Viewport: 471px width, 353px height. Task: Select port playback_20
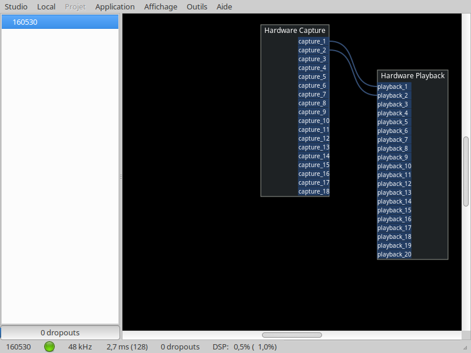[x=394, y=255]
